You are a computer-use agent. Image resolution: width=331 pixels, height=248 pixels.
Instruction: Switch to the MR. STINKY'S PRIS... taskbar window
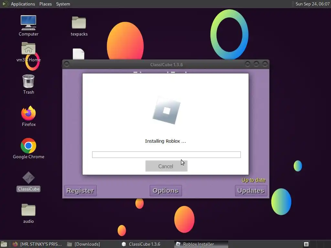tap(37, 244)
